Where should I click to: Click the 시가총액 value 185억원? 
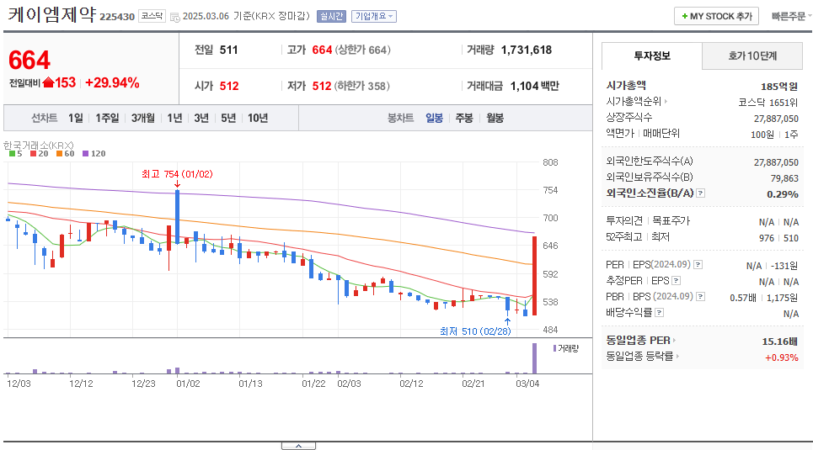click(x=778, y=87)
